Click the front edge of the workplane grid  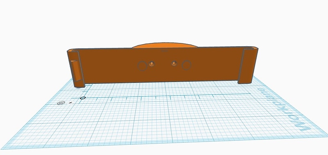click(163, 144)
